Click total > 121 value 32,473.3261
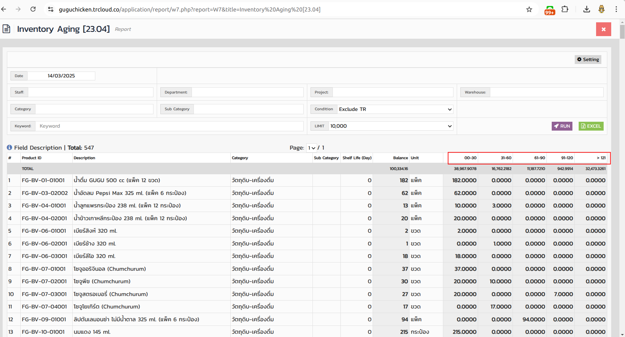This screenshot has height=337, width=625. tap(595, 169)
